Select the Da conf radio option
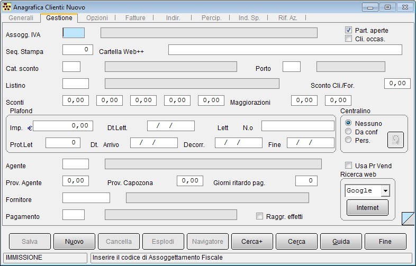This screenshot has height=266, width=416. [x=348, y=131]
